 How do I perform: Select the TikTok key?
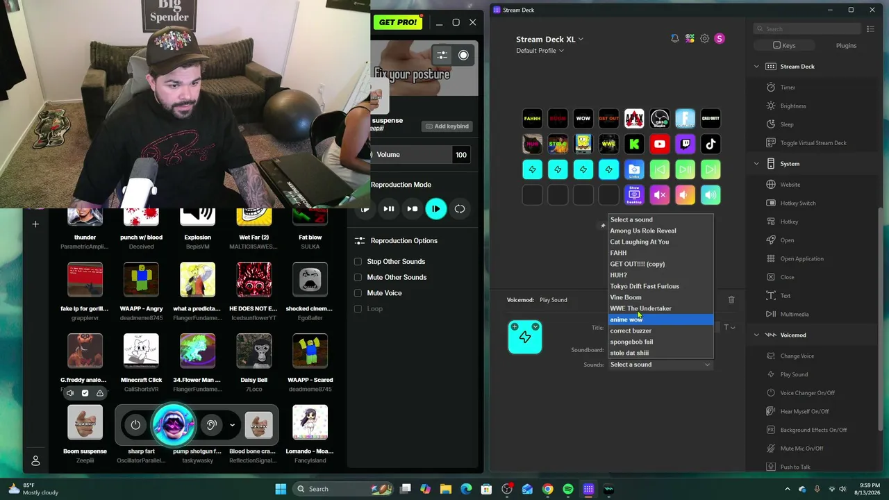[711, 144]
